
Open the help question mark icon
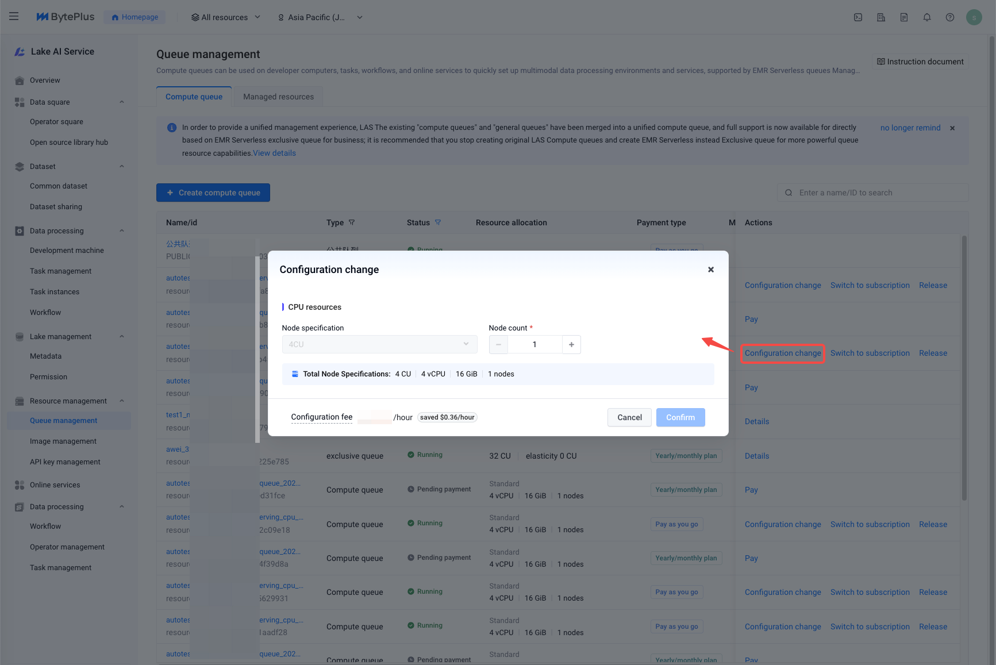(950, 17)
